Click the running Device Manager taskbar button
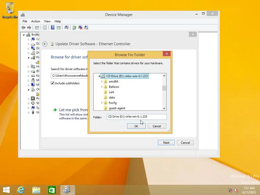 point(68,190)
